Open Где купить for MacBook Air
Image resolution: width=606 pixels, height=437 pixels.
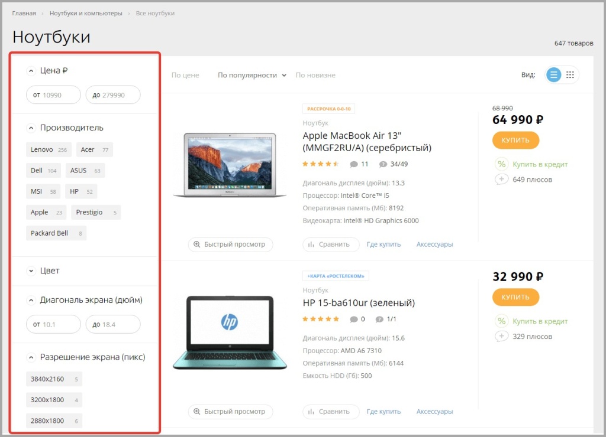pos(383,244)
